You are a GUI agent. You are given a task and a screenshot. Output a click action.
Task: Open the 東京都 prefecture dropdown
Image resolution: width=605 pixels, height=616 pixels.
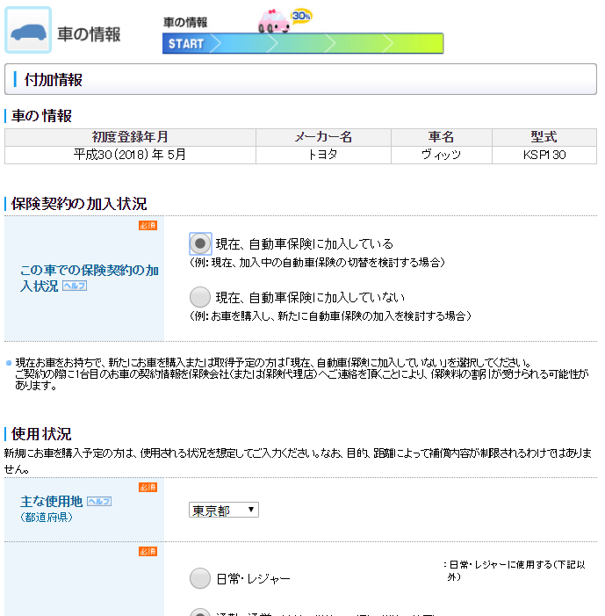(x=223, y=510)
